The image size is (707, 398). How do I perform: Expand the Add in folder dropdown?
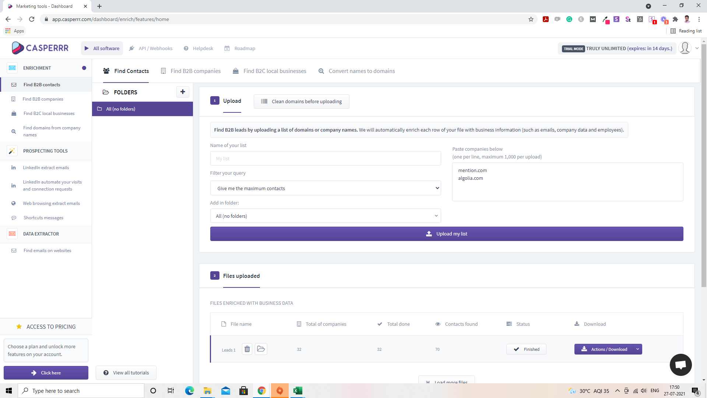[325, 216]
